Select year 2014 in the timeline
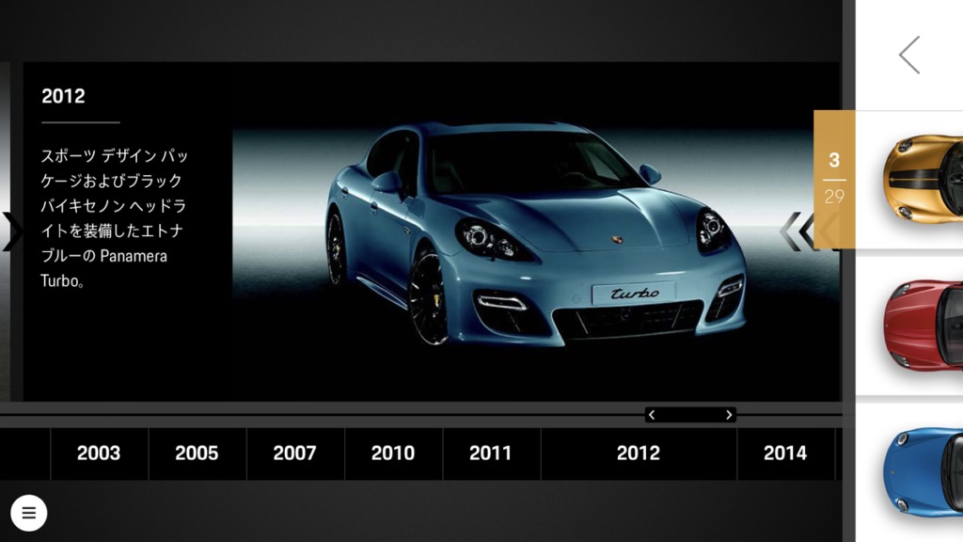The image size is (963, 542). tap(785, 454)
